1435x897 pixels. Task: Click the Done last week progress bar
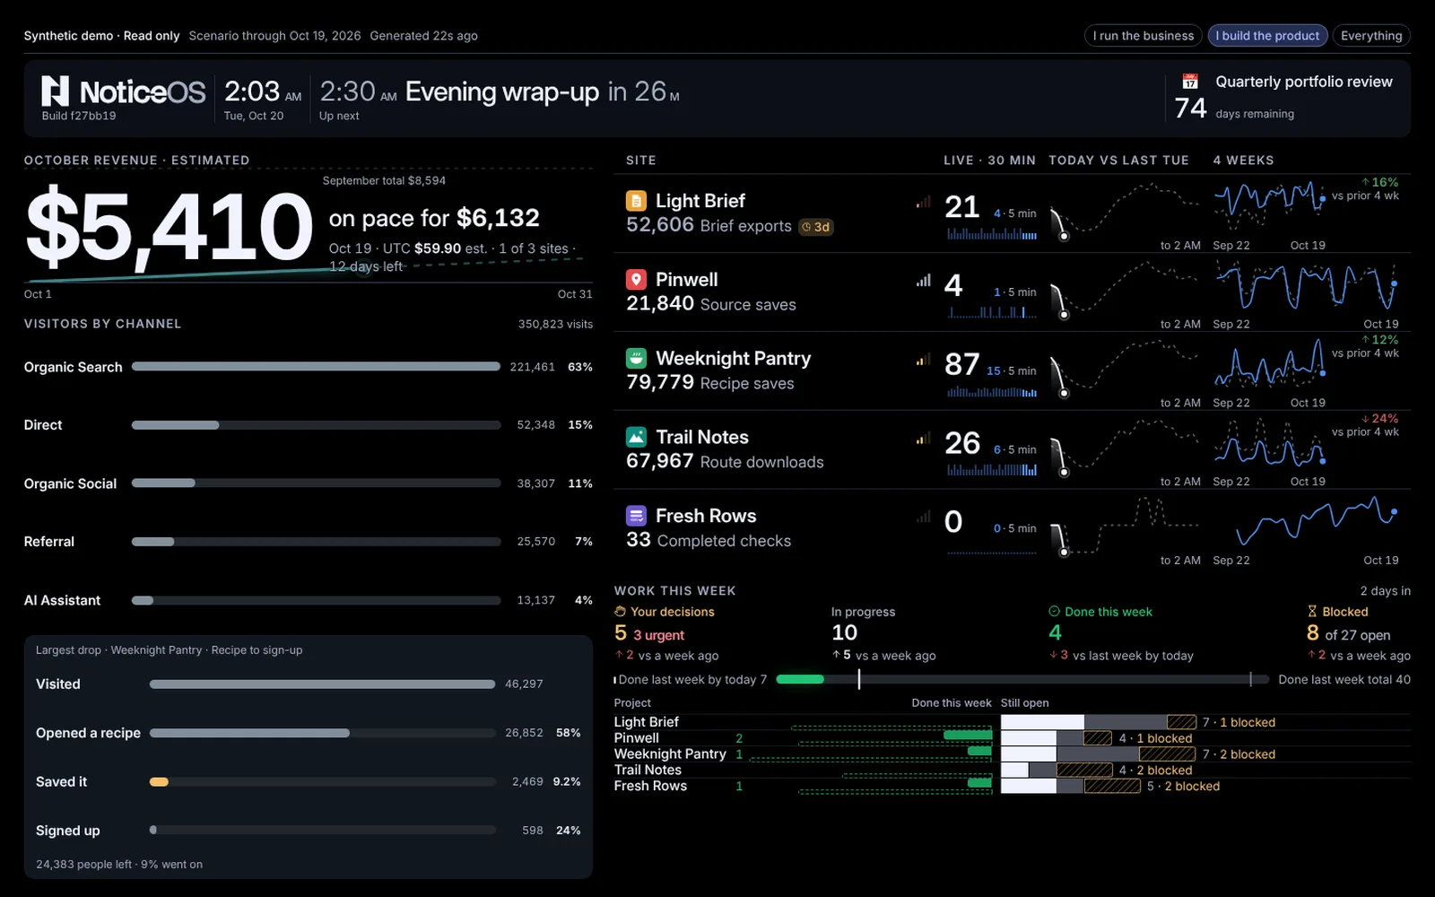(x=1022, y=679)
